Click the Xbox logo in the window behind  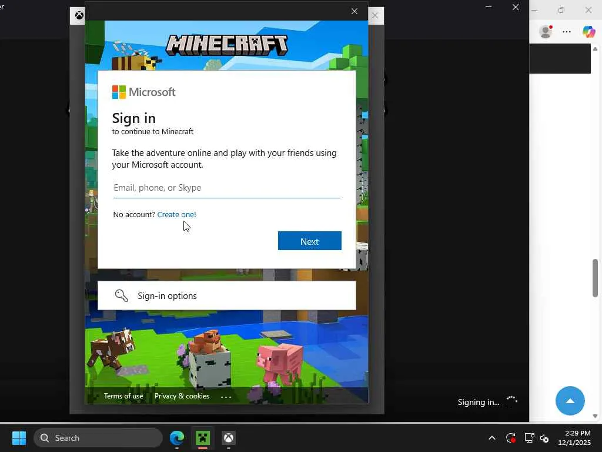(79, 15)
